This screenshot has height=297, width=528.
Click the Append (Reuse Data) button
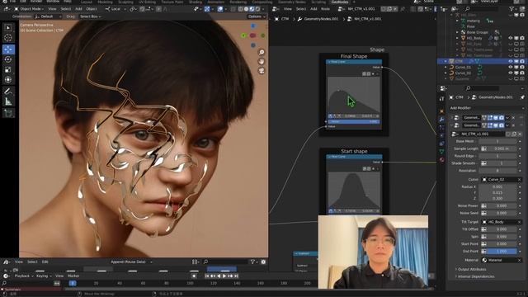[x=130, y=262]
